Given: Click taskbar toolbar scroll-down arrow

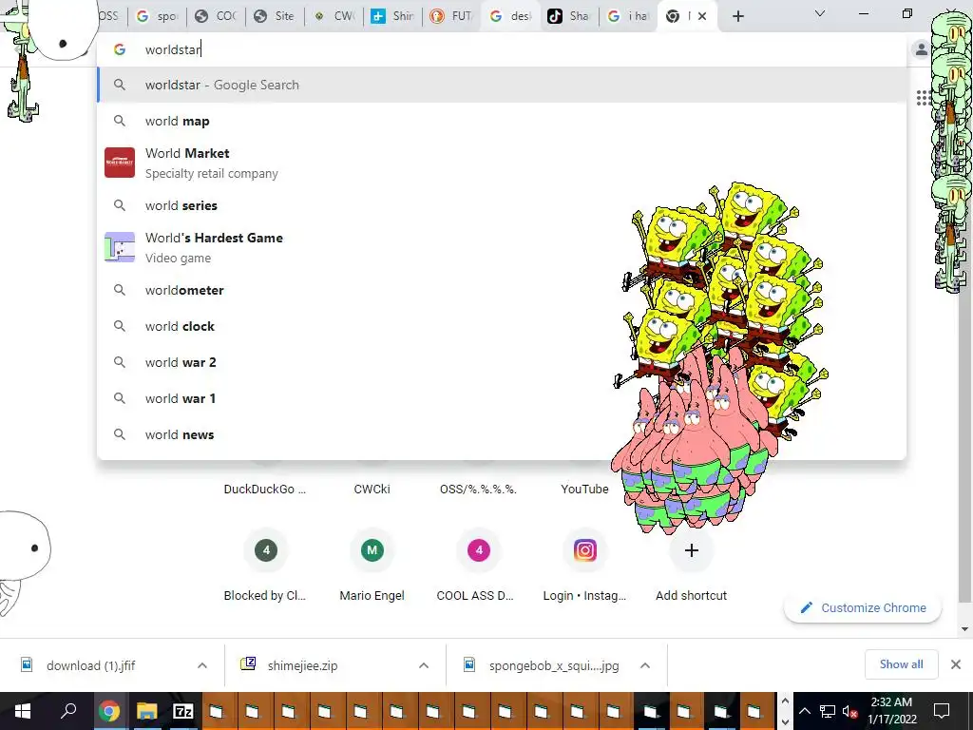Looking at the screenshot, I should [x=785, y=721].
